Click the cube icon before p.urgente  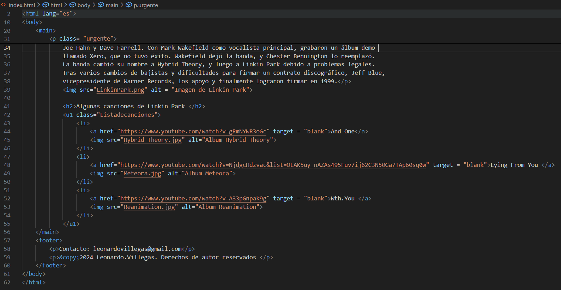[x=129, y=5]
